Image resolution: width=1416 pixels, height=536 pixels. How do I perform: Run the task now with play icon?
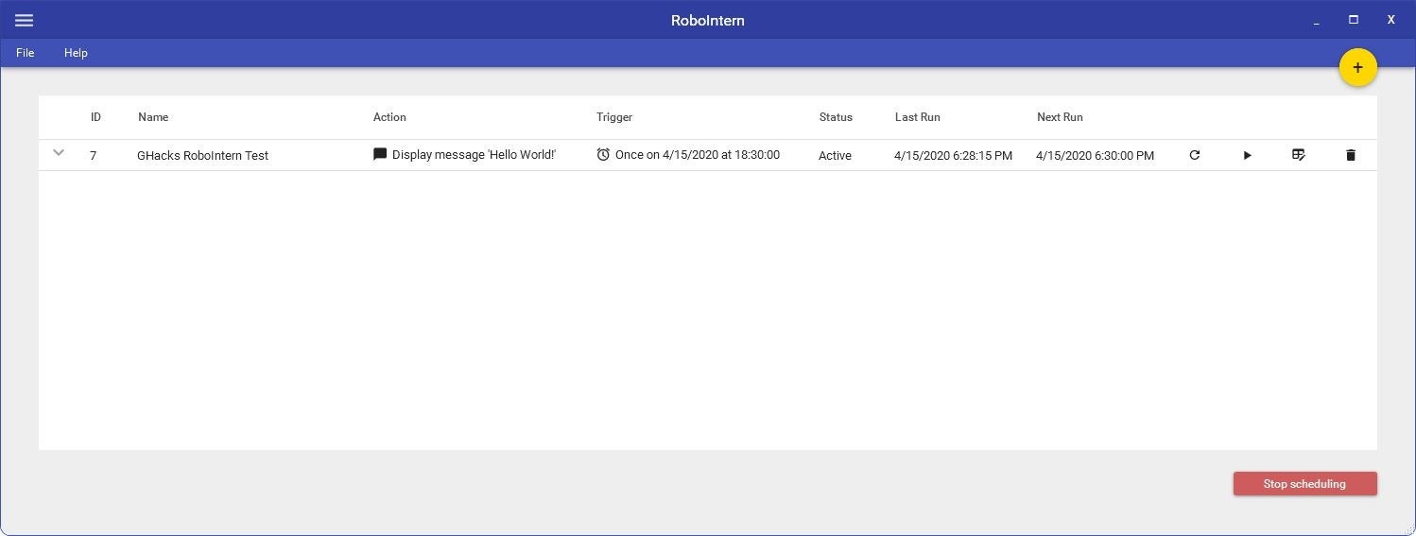(1247, 155)
